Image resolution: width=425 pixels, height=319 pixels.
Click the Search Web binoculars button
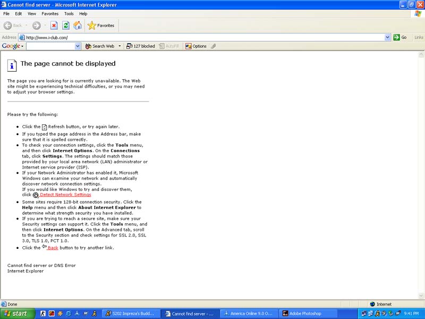[100, 46]
